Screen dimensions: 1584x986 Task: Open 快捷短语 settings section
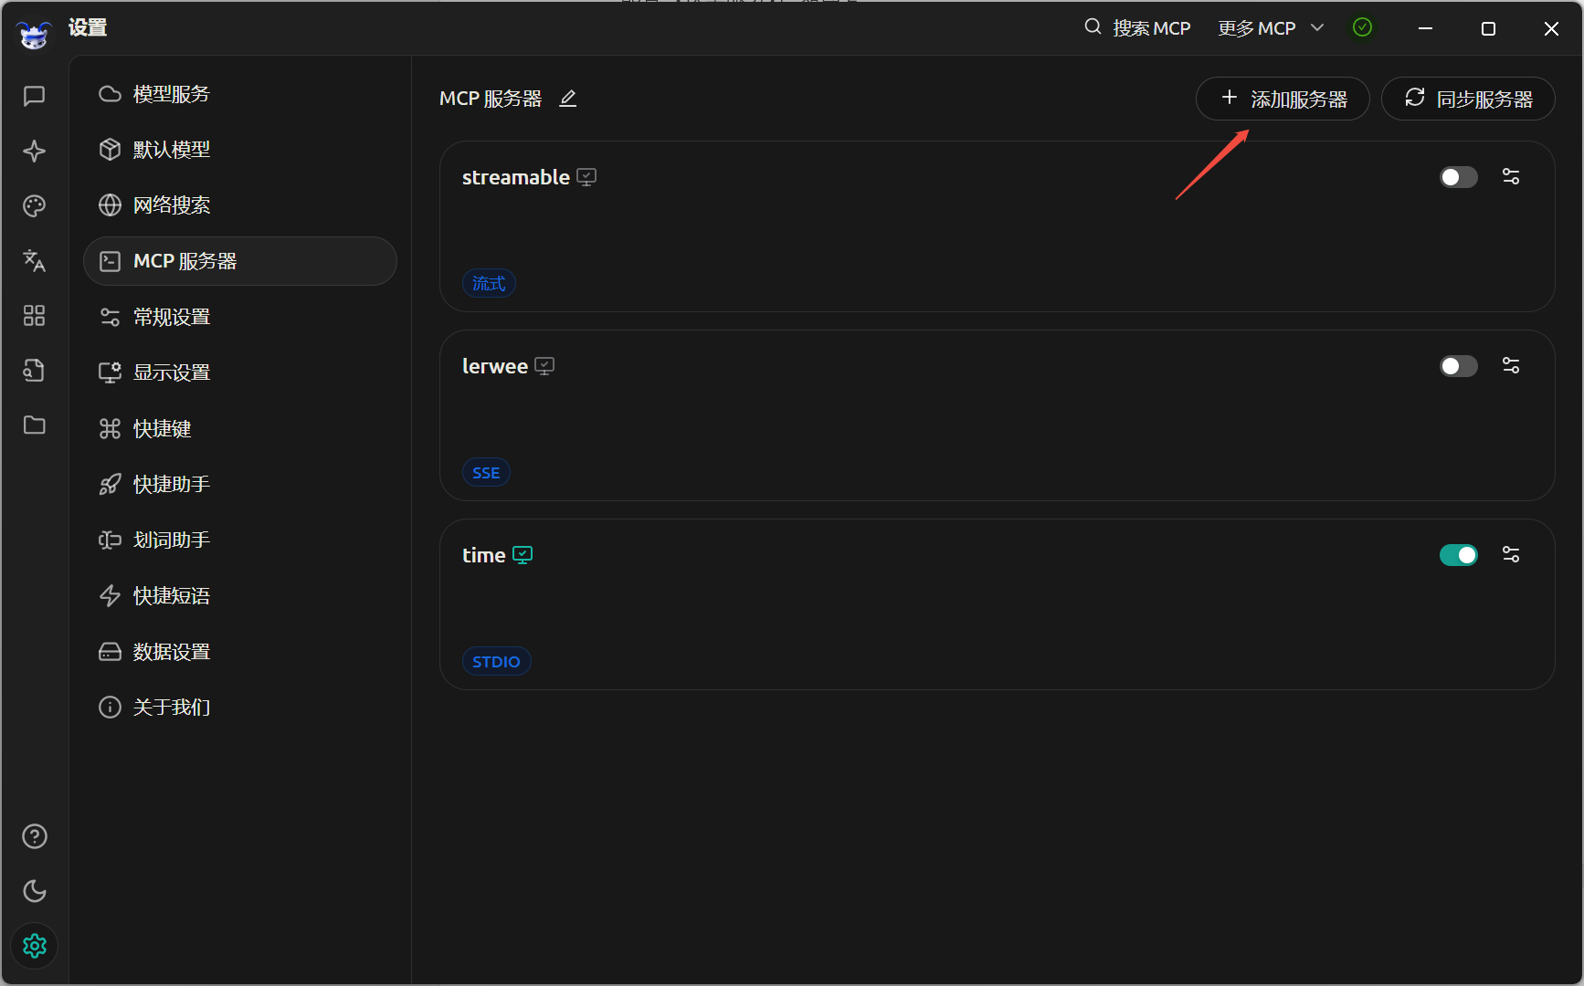coord(239,595)
